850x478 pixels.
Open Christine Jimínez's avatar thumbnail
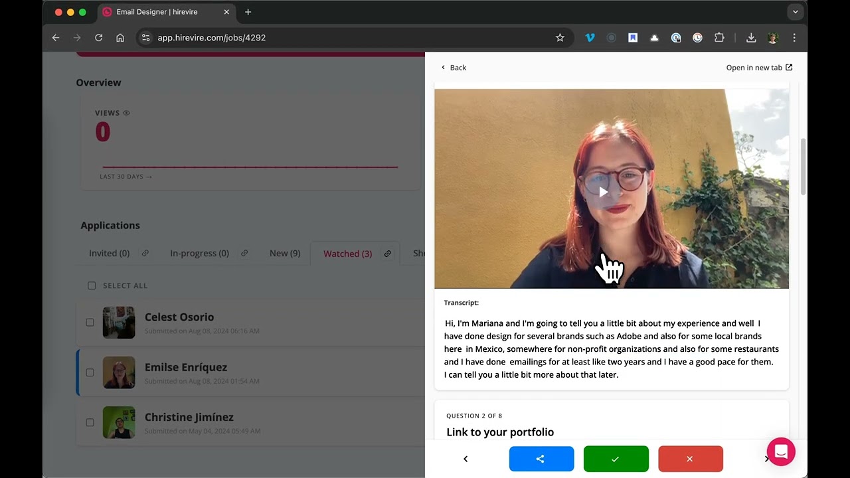point(119,422)
